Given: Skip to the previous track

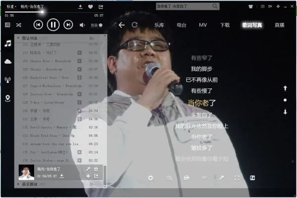Looking at the screenshot, I should (x=38, y=25).
